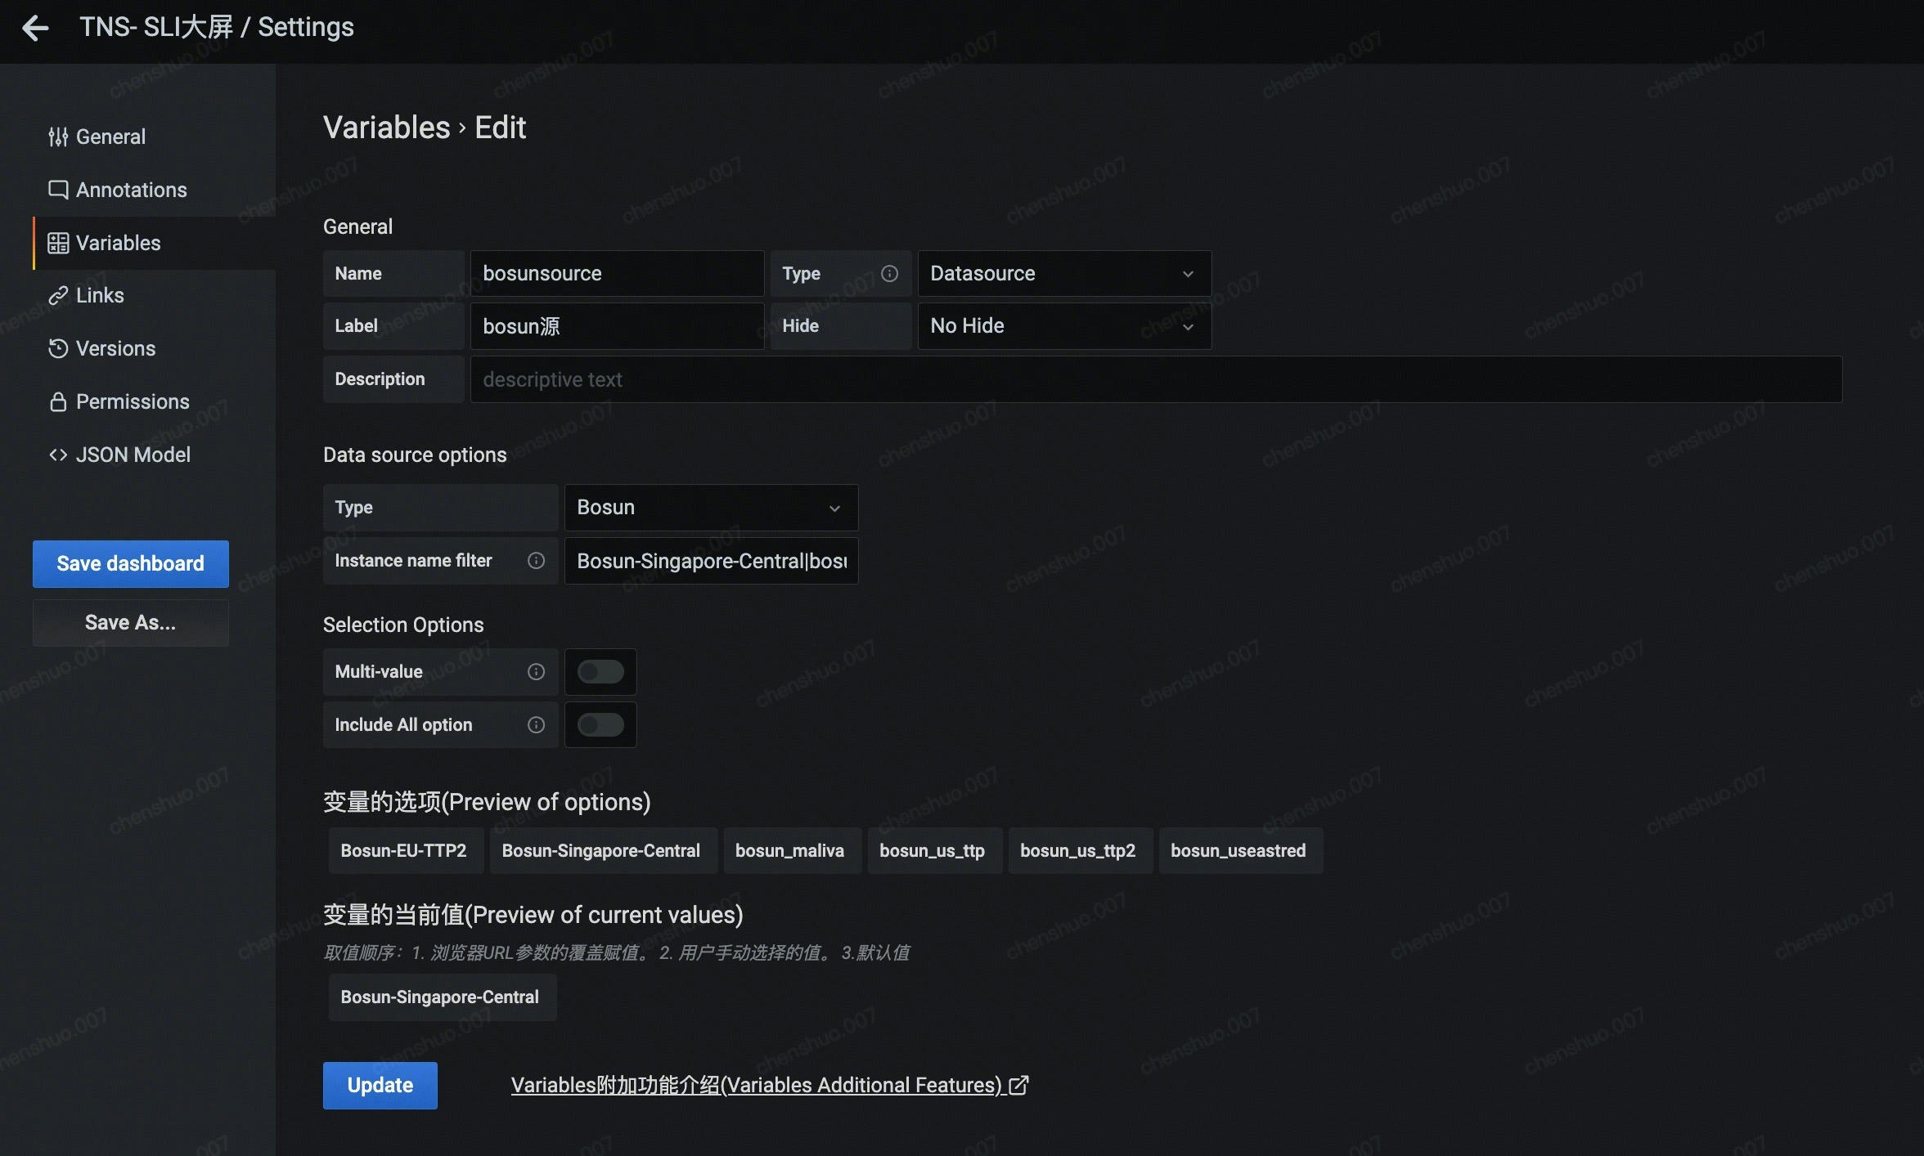Click the Description text field

click(1155, 379)
